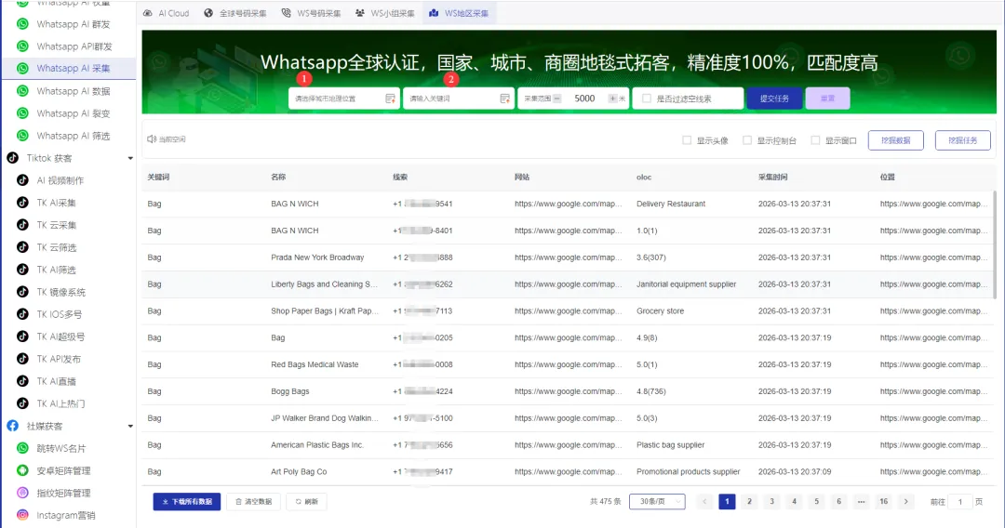
Task: Click keyword list icon in keyword field
Action: (x=505, y=99)
